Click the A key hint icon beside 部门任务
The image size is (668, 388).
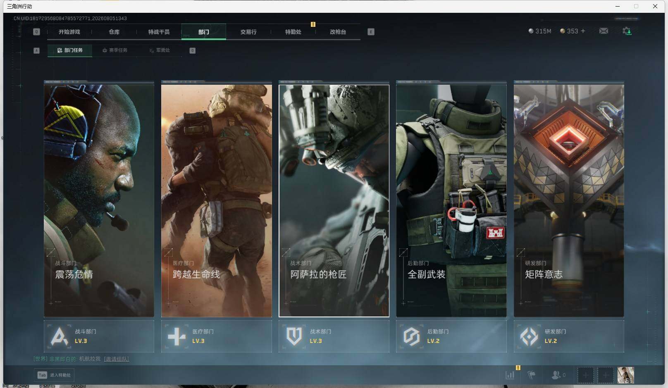pyautogui.click(x=36, y=50)
